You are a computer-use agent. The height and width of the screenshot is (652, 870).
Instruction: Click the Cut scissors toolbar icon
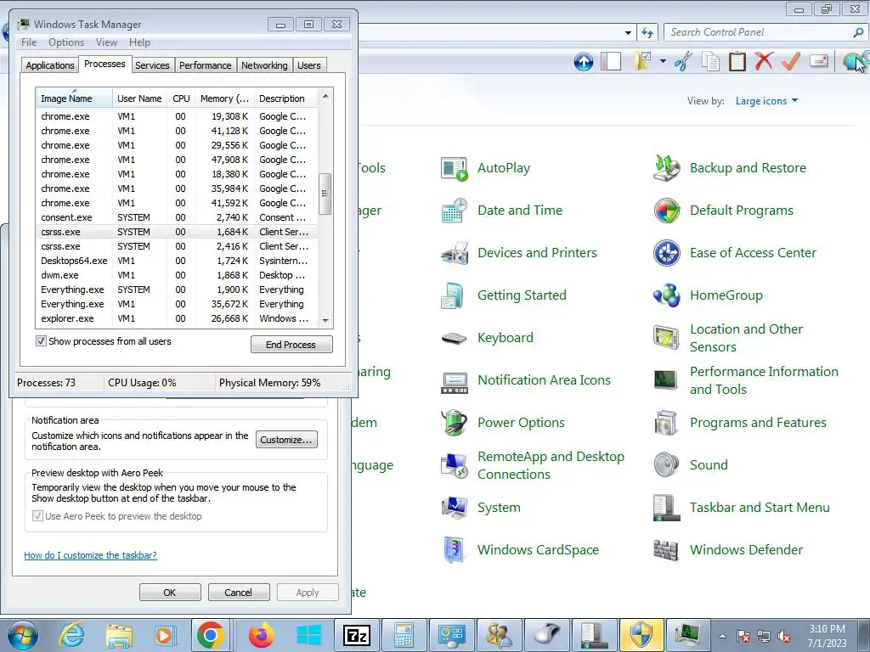[x=684, y=61]
